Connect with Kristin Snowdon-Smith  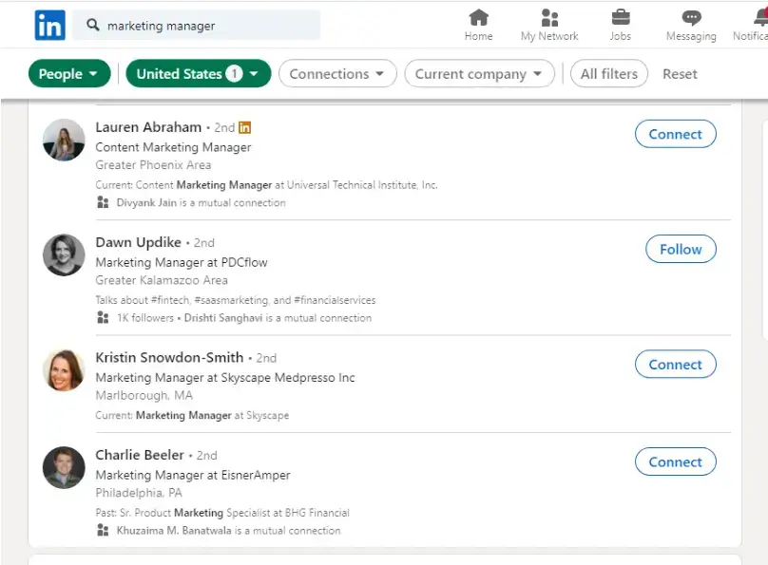(x=675, y=364)
